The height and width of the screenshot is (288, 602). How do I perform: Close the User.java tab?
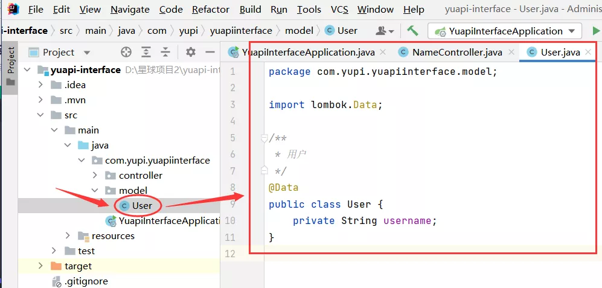[x=588, y=52]
